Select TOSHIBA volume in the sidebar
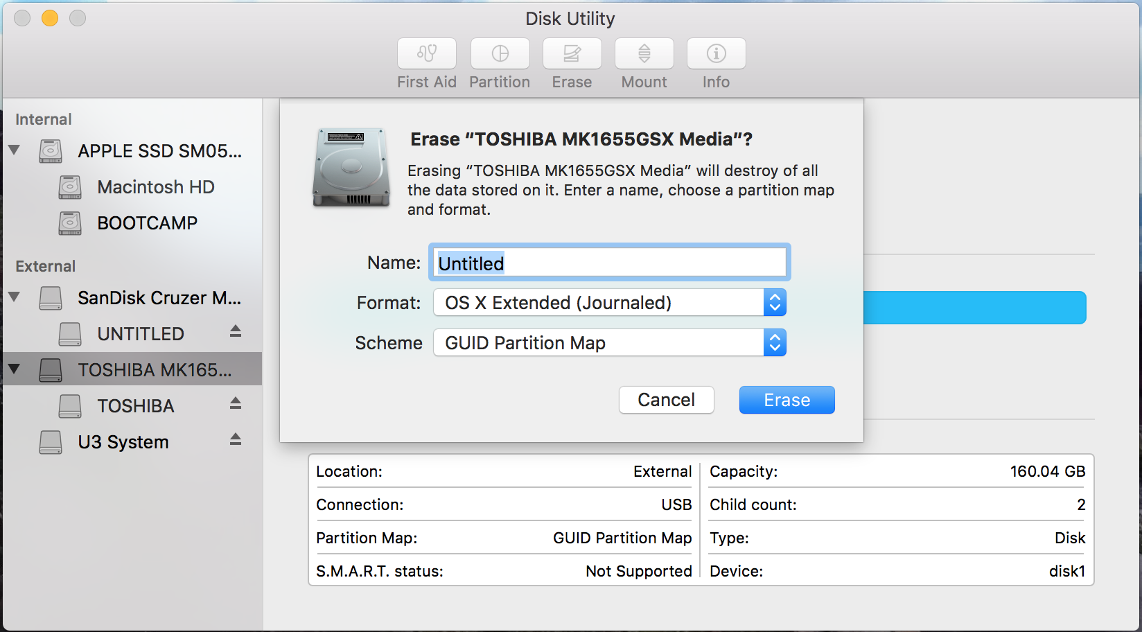Image resolution: width=1142 pixels, height=632 pixels. (x=136, y=406)
